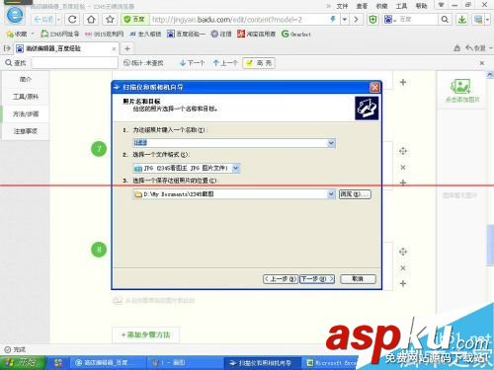
Task: Click the browser back arrow button
Action: point(43,20)
